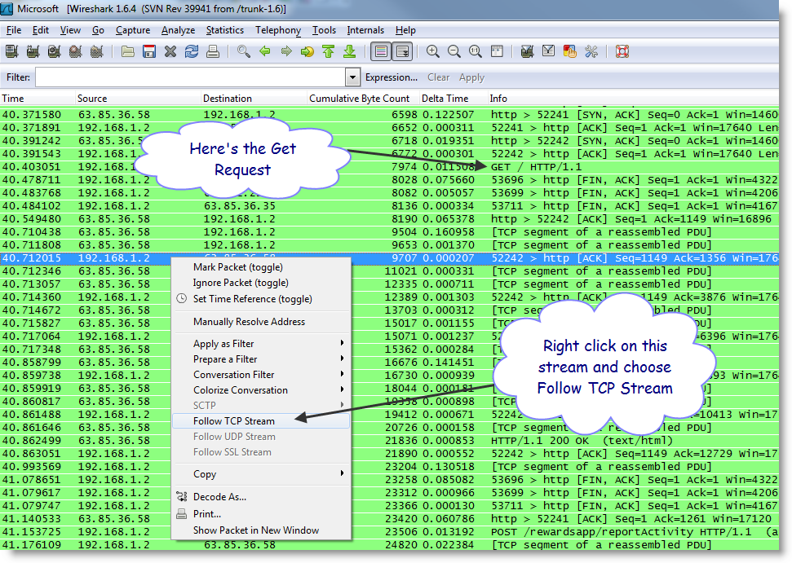Go to specific packet number icon

coord(308,51)
